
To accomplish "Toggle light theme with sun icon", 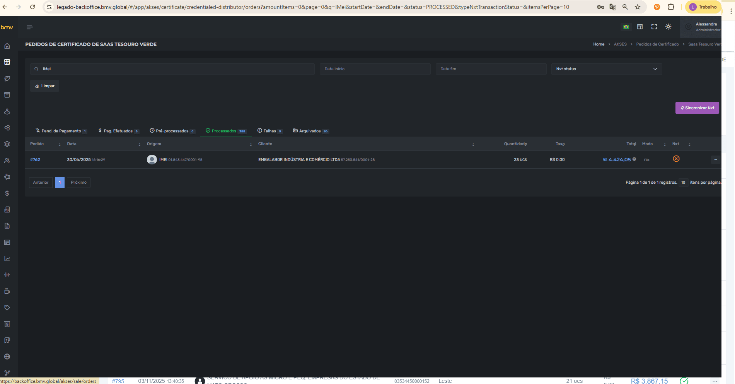I will click(668, 27).
